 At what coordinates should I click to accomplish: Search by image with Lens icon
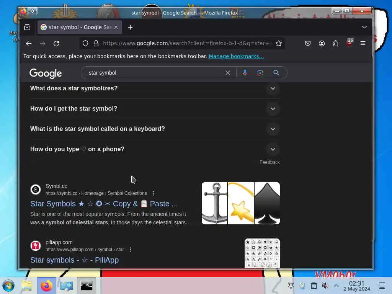tap(260, 73)
